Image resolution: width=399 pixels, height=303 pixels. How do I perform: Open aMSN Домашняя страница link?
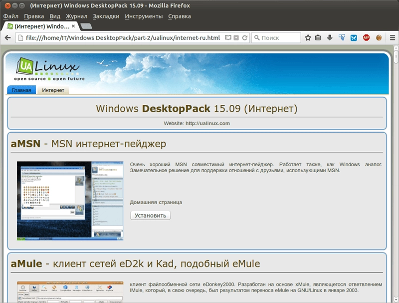click(x=156, y=202)
